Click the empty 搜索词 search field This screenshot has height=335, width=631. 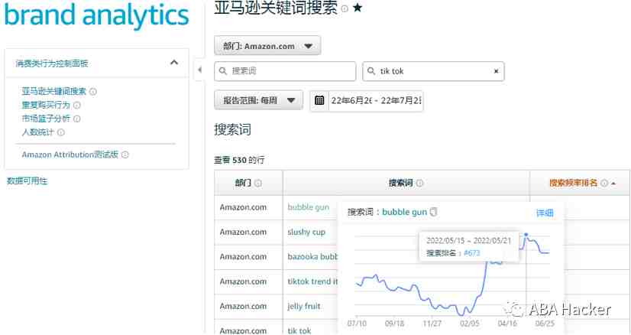[x=285, y=71]
